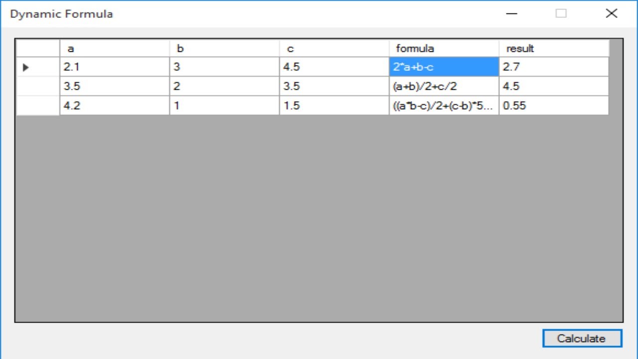Select formula cell starting ((a*b-c)/2
638x359 pixels.
pyautogui.click(x=444, y=106)
